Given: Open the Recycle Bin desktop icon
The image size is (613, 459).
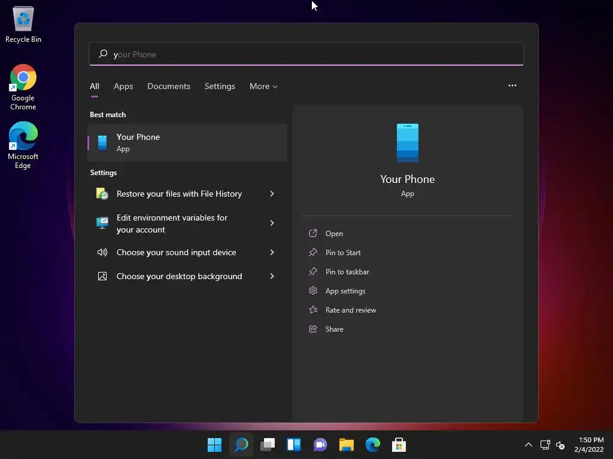Looking at the screenshot, I should 23,24.
